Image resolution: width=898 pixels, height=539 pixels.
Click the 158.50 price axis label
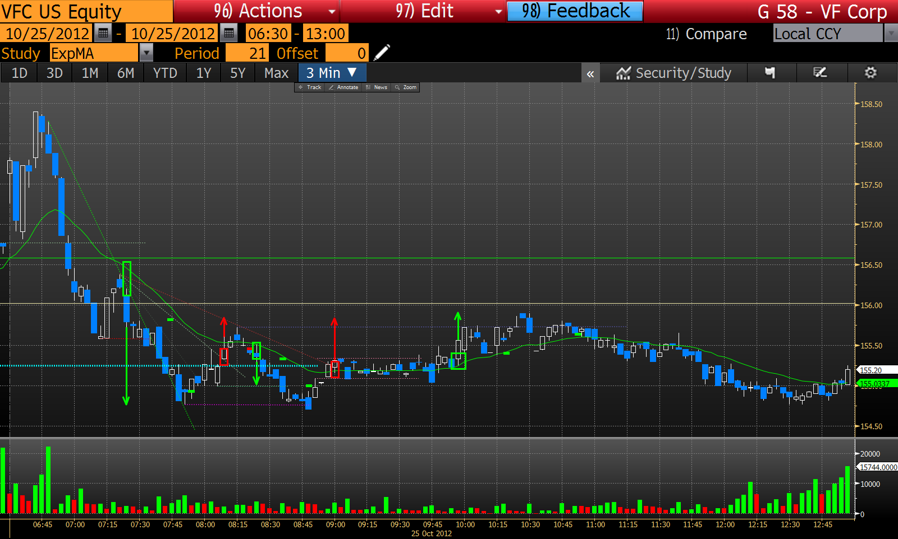click(x=872, y=104)
